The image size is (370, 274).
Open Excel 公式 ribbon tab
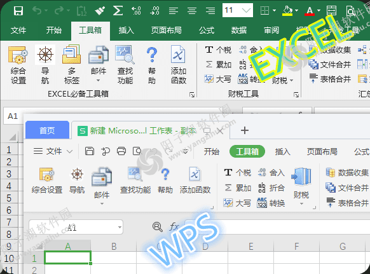click(207, 31)
